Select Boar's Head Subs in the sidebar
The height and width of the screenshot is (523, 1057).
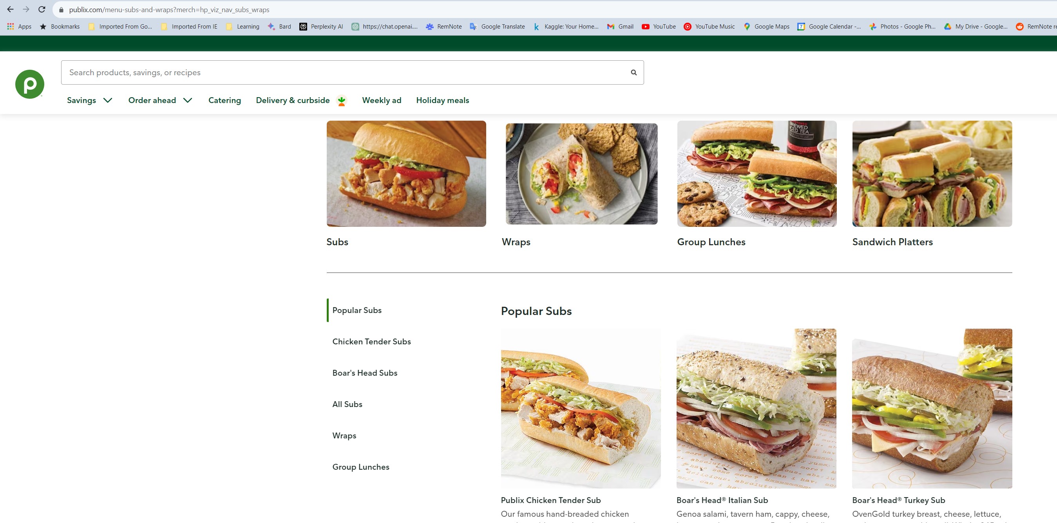click(365, 373)
